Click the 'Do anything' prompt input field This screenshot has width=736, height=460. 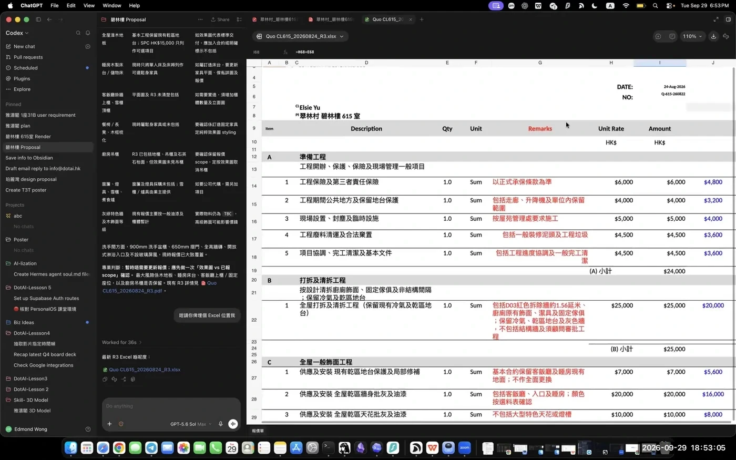click(x=171, y=406)
